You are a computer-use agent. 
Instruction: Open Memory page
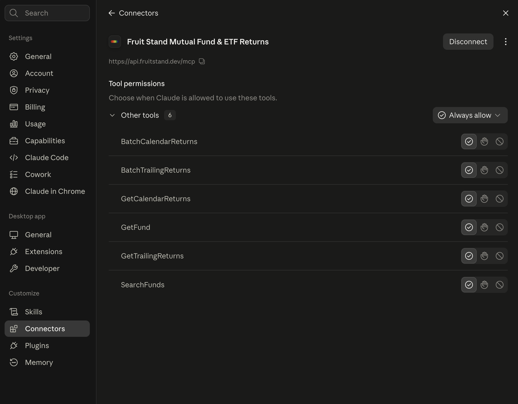click(47, 362)
